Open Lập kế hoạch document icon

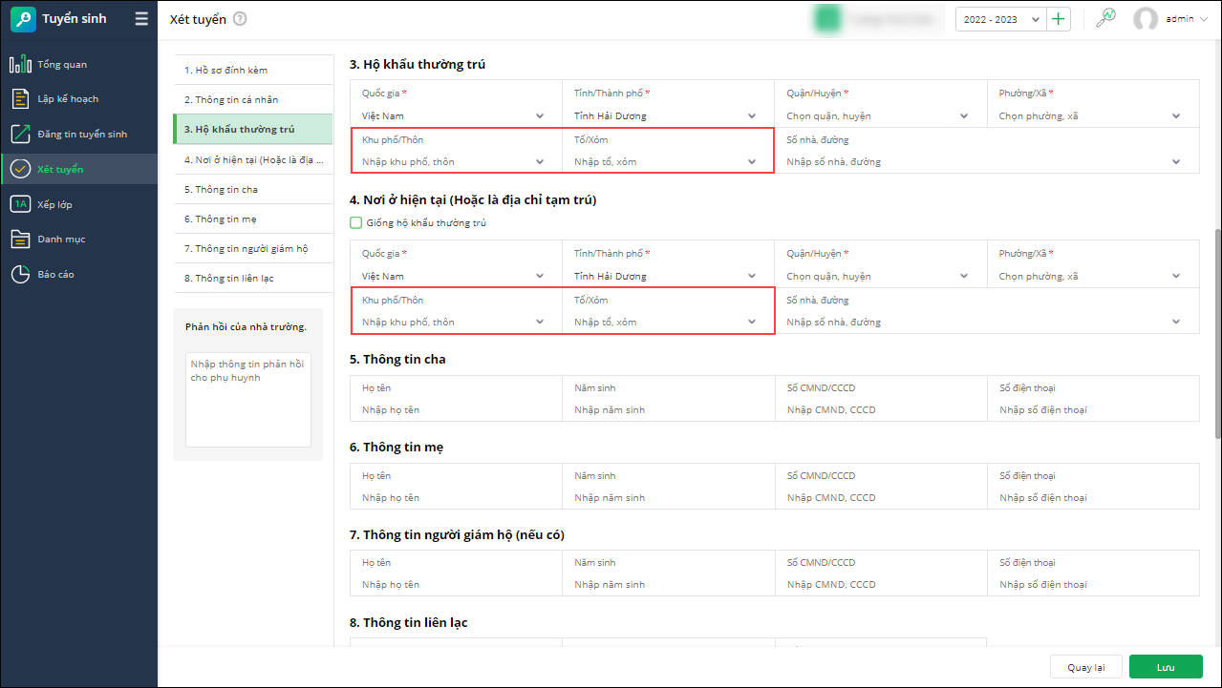coord(20,99)
